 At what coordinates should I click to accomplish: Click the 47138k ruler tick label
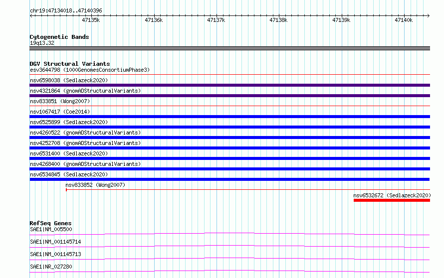(x=278, y=20)
